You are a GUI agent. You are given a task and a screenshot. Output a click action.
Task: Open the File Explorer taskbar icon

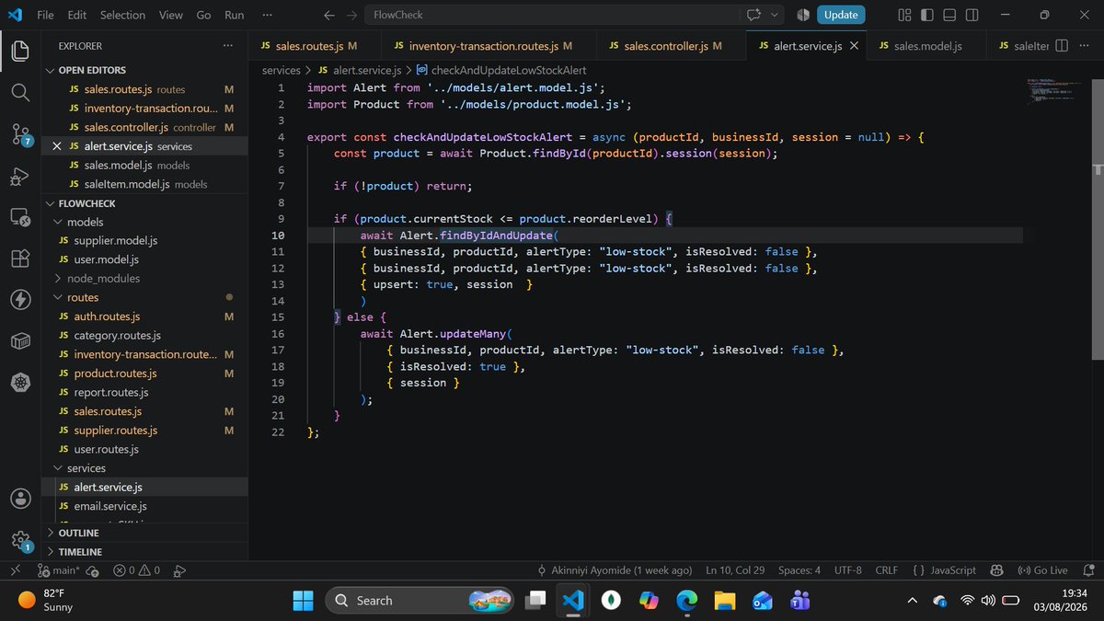coord(724,601)
